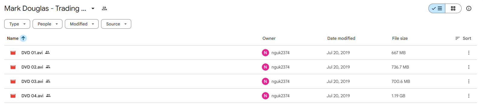Open the DVD 02.avi file

point(32,67)
